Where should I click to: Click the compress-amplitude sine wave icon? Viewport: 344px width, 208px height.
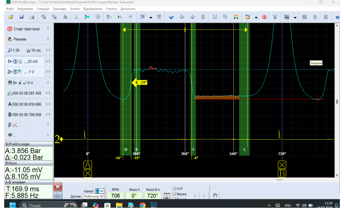(120, 17)
